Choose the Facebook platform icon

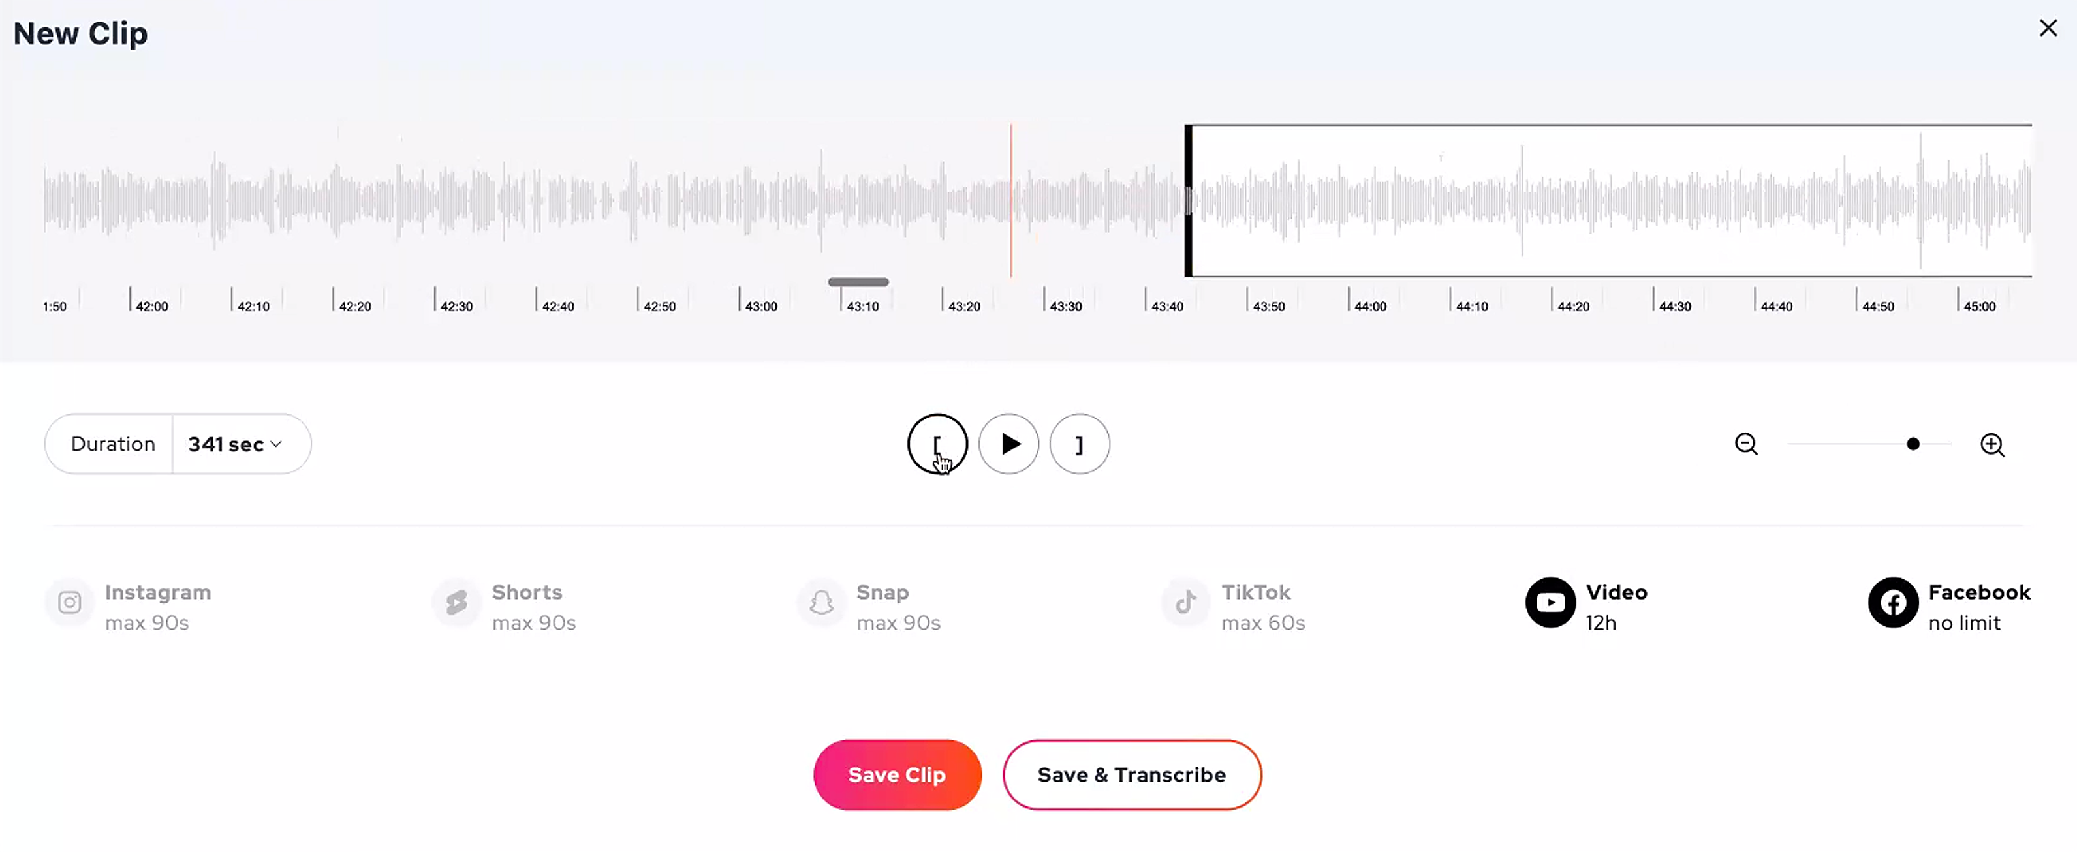tap(1892, 602)
